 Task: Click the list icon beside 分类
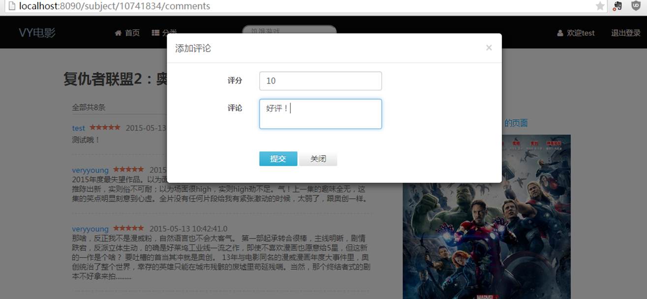coord(155,33)
